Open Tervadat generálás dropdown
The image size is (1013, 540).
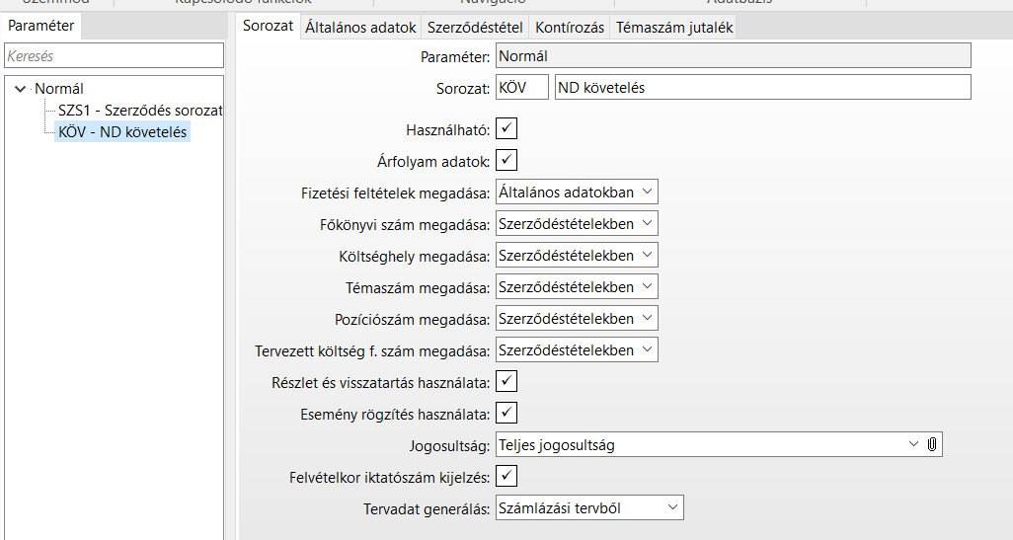tap(672, 508)
